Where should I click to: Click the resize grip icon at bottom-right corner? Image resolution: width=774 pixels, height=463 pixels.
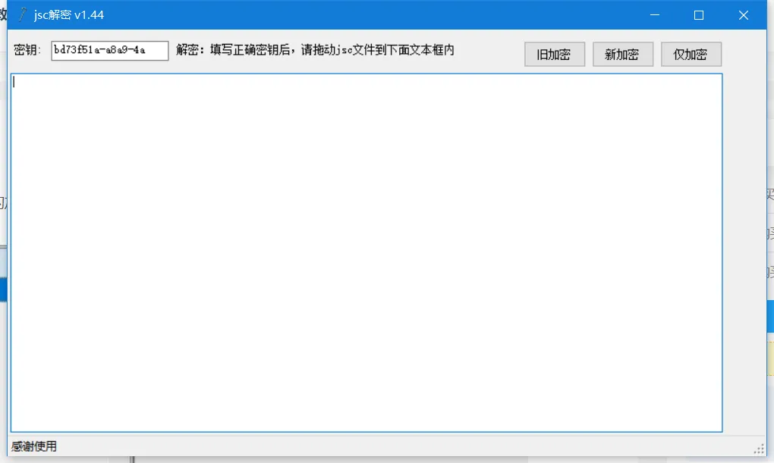pos(762,447)
